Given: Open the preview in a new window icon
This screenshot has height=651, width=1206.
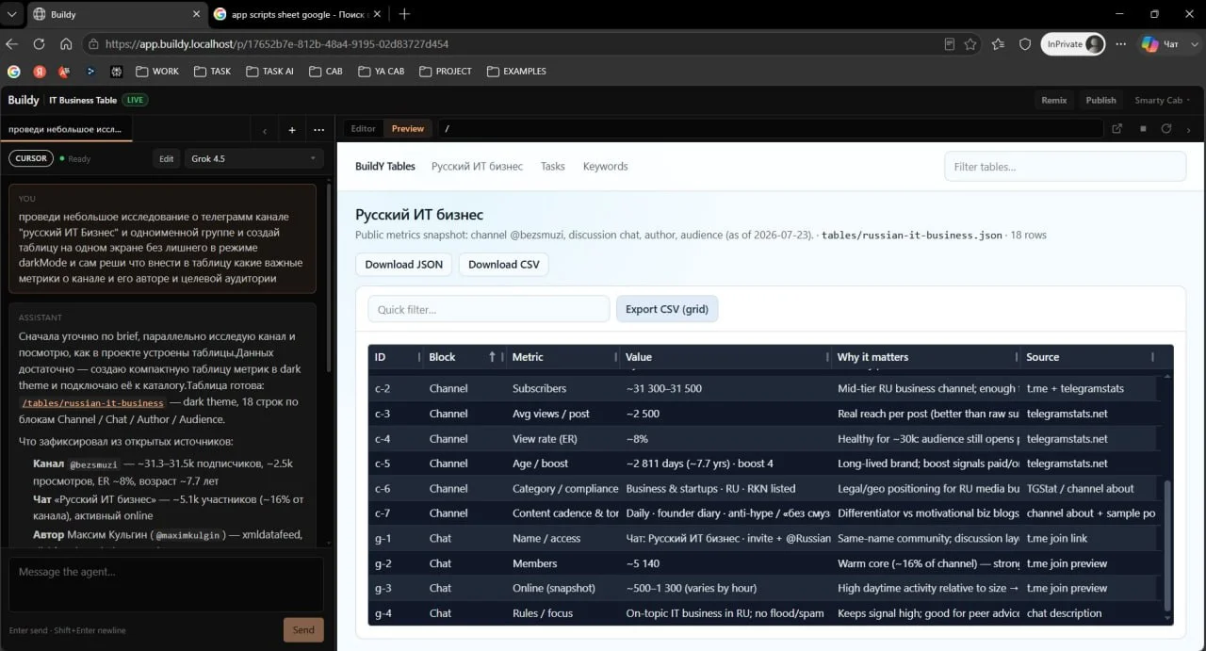Looking at the screenshot, I should [1117, 129].
